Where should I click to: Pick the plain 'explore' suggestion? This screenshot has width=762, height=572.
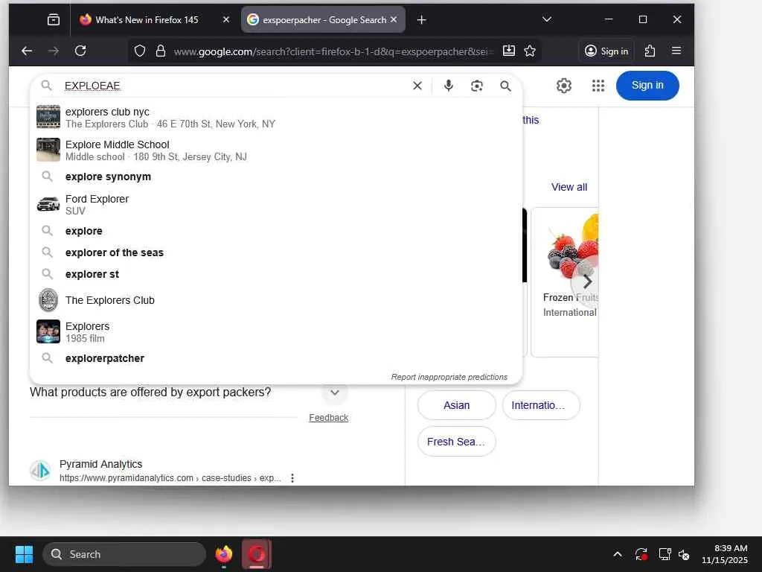coord(276,231)
